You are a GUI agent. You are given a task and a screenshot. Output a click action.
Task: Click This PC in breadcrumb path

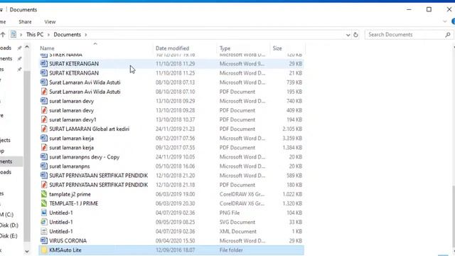tap(35, 35)
